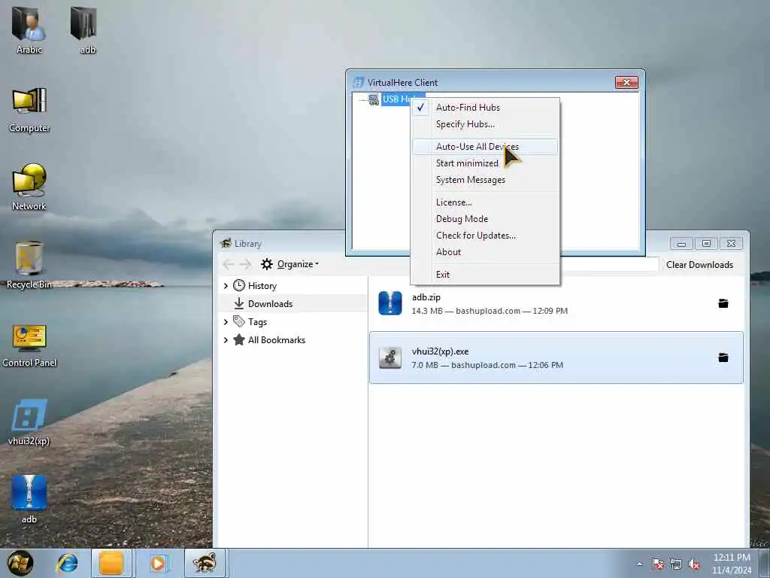Open the Organize dropdown in Library
This screenshot has height=578, width=770.
coord(290,264)
